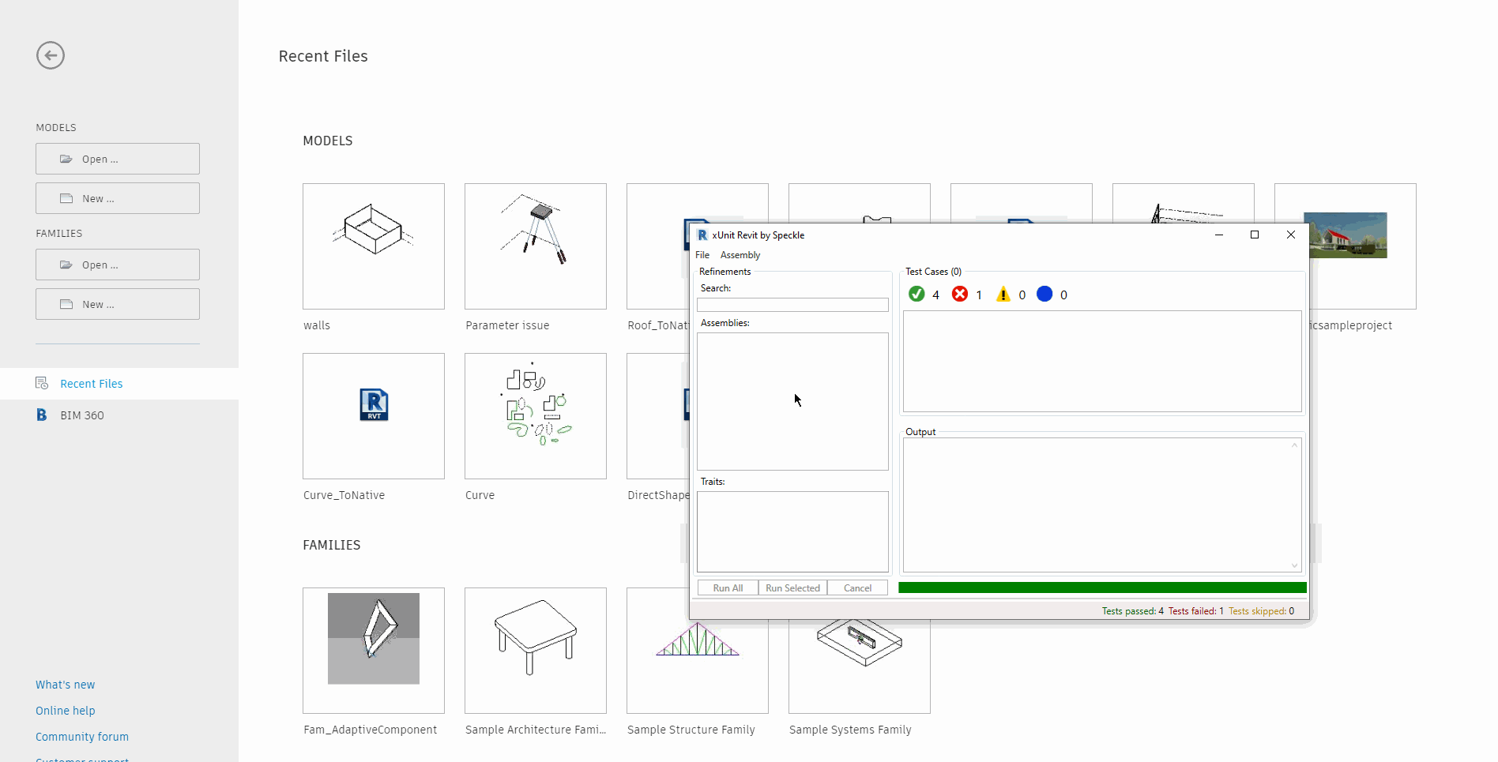This screenshot has width=1498, height=762.
Task: Toggle the red failed tests filter icon
Action: (x=960, y=295)
